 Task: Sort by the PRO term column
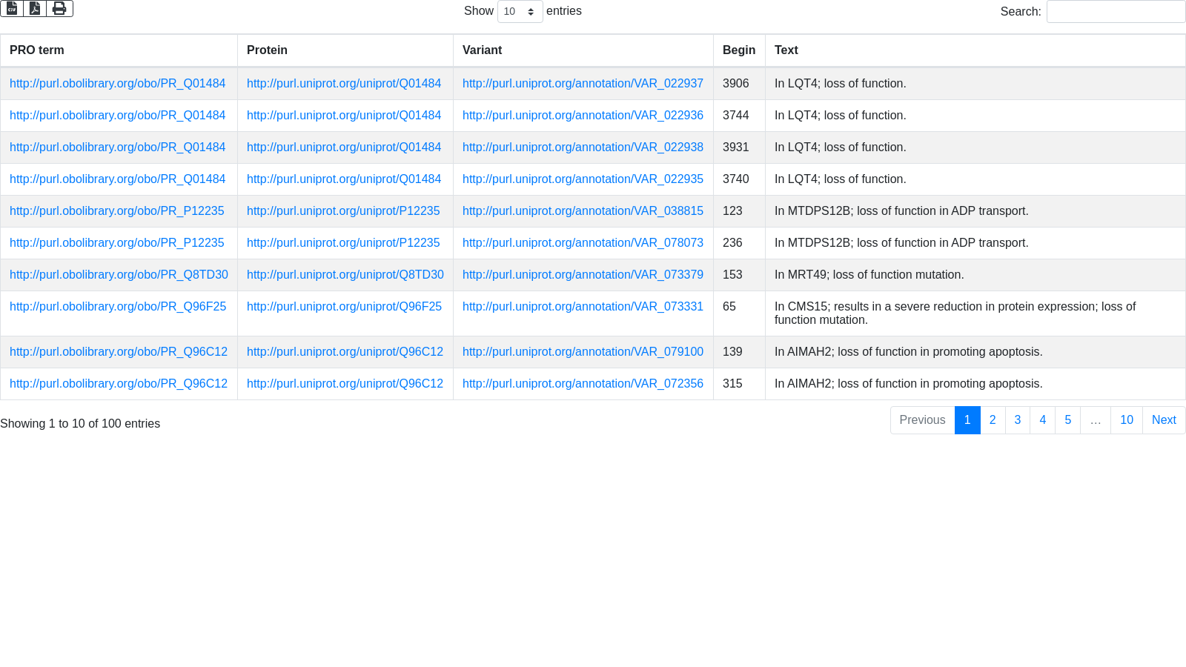click(x=37, y=50)
